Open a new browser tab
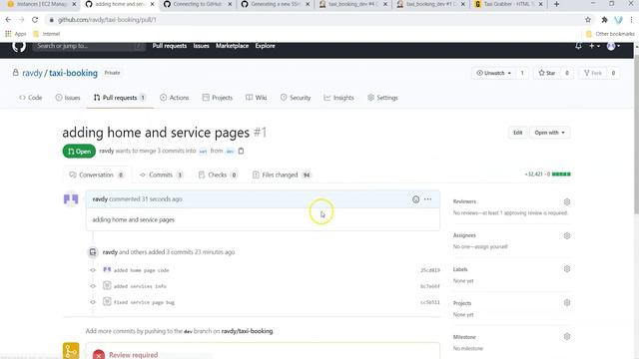 click(x=556, y=4)
